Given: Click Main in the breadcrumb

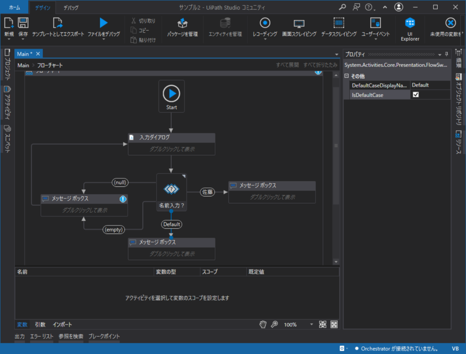Looking at the screenshot, I should pyautogui.click(x=23, y=65).
